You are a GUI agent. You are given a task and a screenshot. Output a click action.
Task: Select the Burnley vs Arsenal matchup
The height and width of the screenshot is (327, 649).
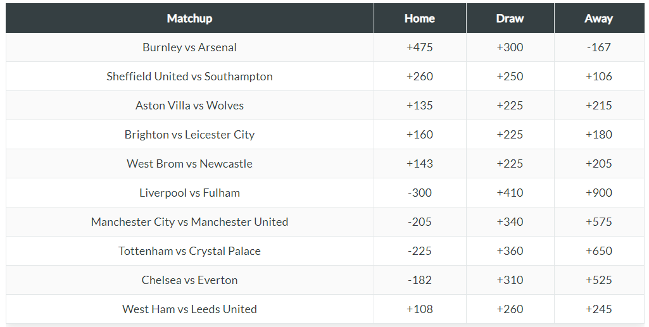(x=189, y=47)
